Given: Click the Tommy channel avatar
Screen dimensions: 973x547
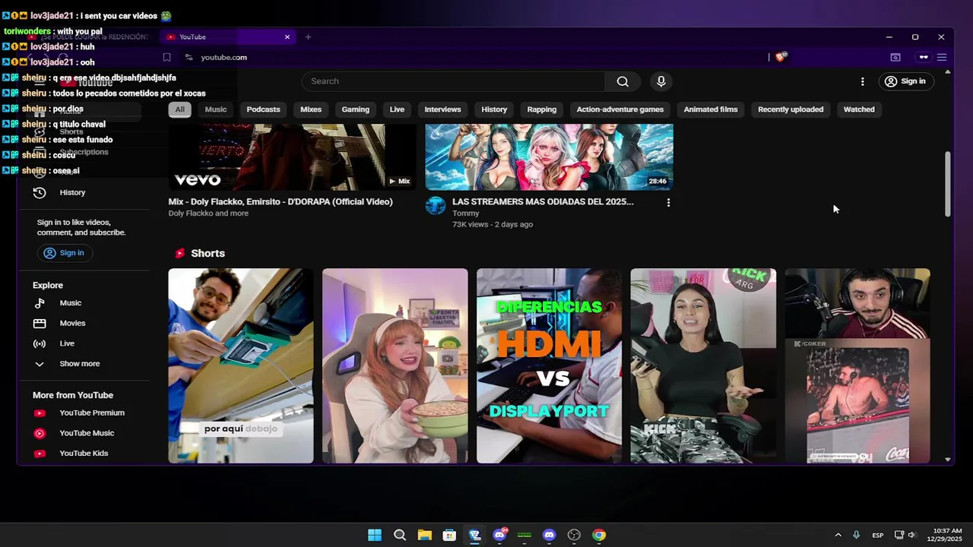Looking at the screenshot, I should pyautogui.click(x=436, y=206).
